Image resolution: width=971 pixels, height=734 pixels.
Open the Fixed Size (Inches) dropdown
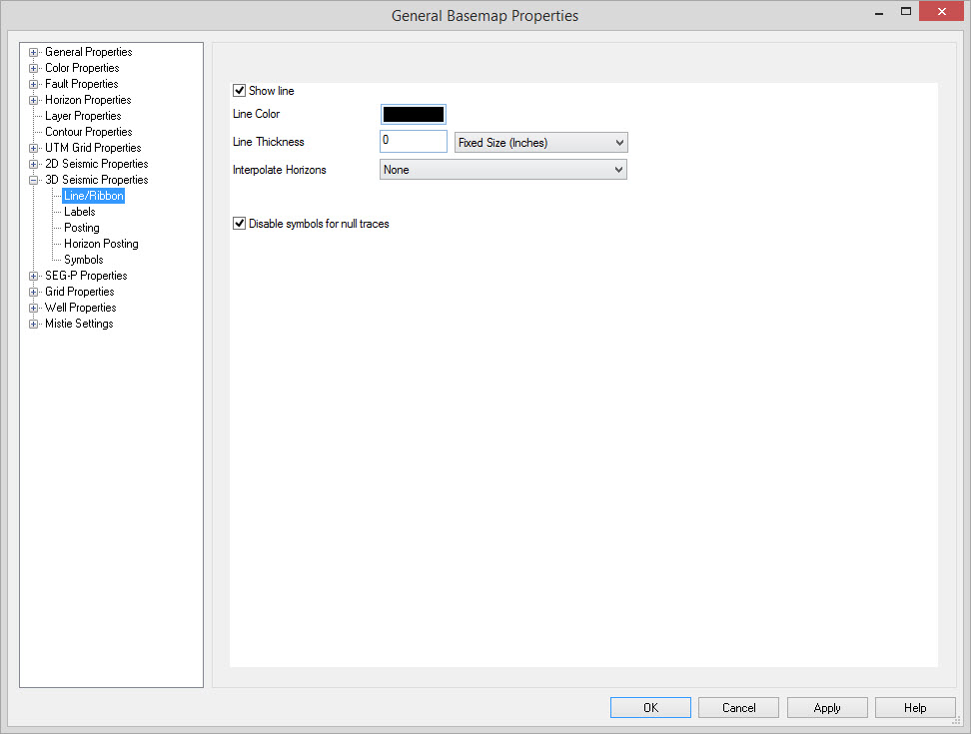tap(540, 143)
